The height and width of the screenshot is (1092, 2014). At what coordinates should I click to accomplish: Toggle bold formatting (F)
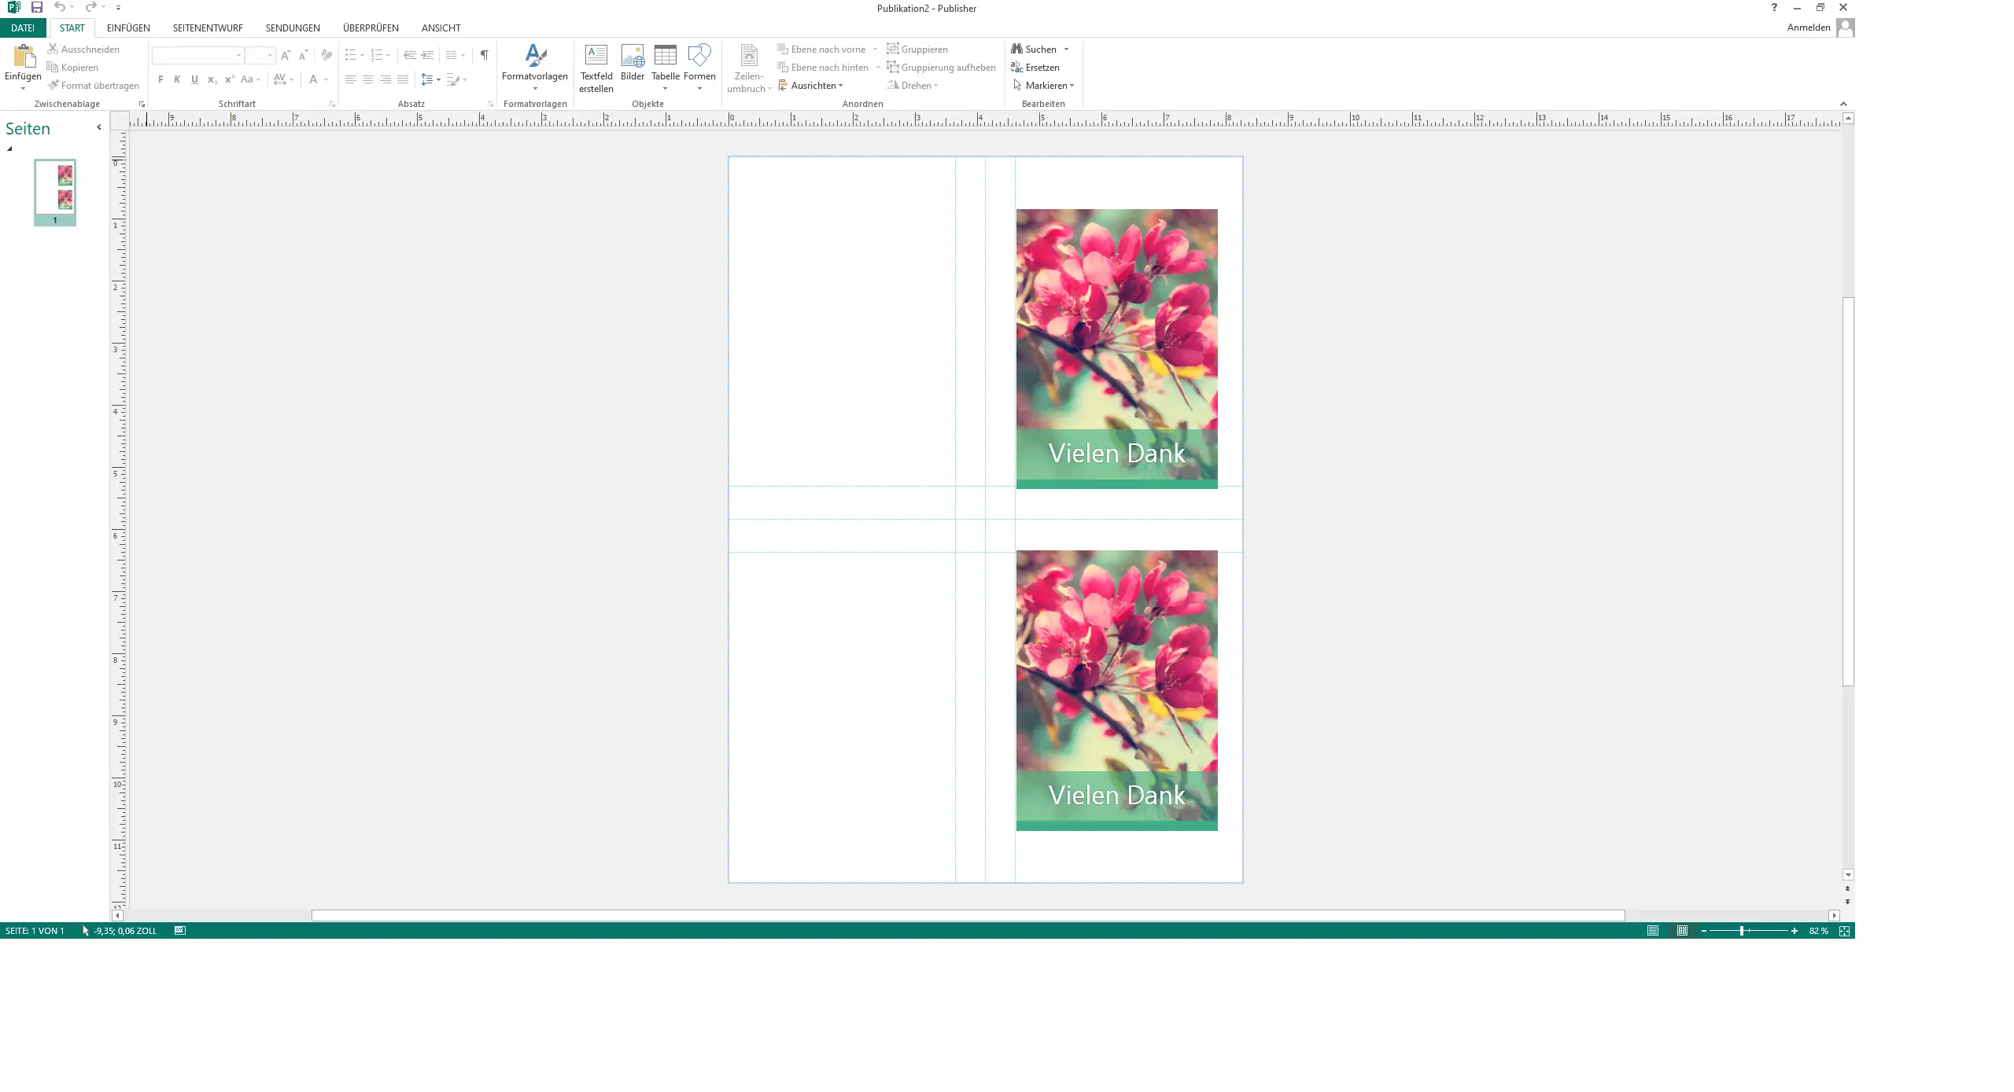tap(160, 79)
